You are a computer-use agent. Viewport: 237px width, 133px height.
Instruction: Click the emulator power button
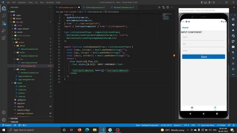point(233,19)
